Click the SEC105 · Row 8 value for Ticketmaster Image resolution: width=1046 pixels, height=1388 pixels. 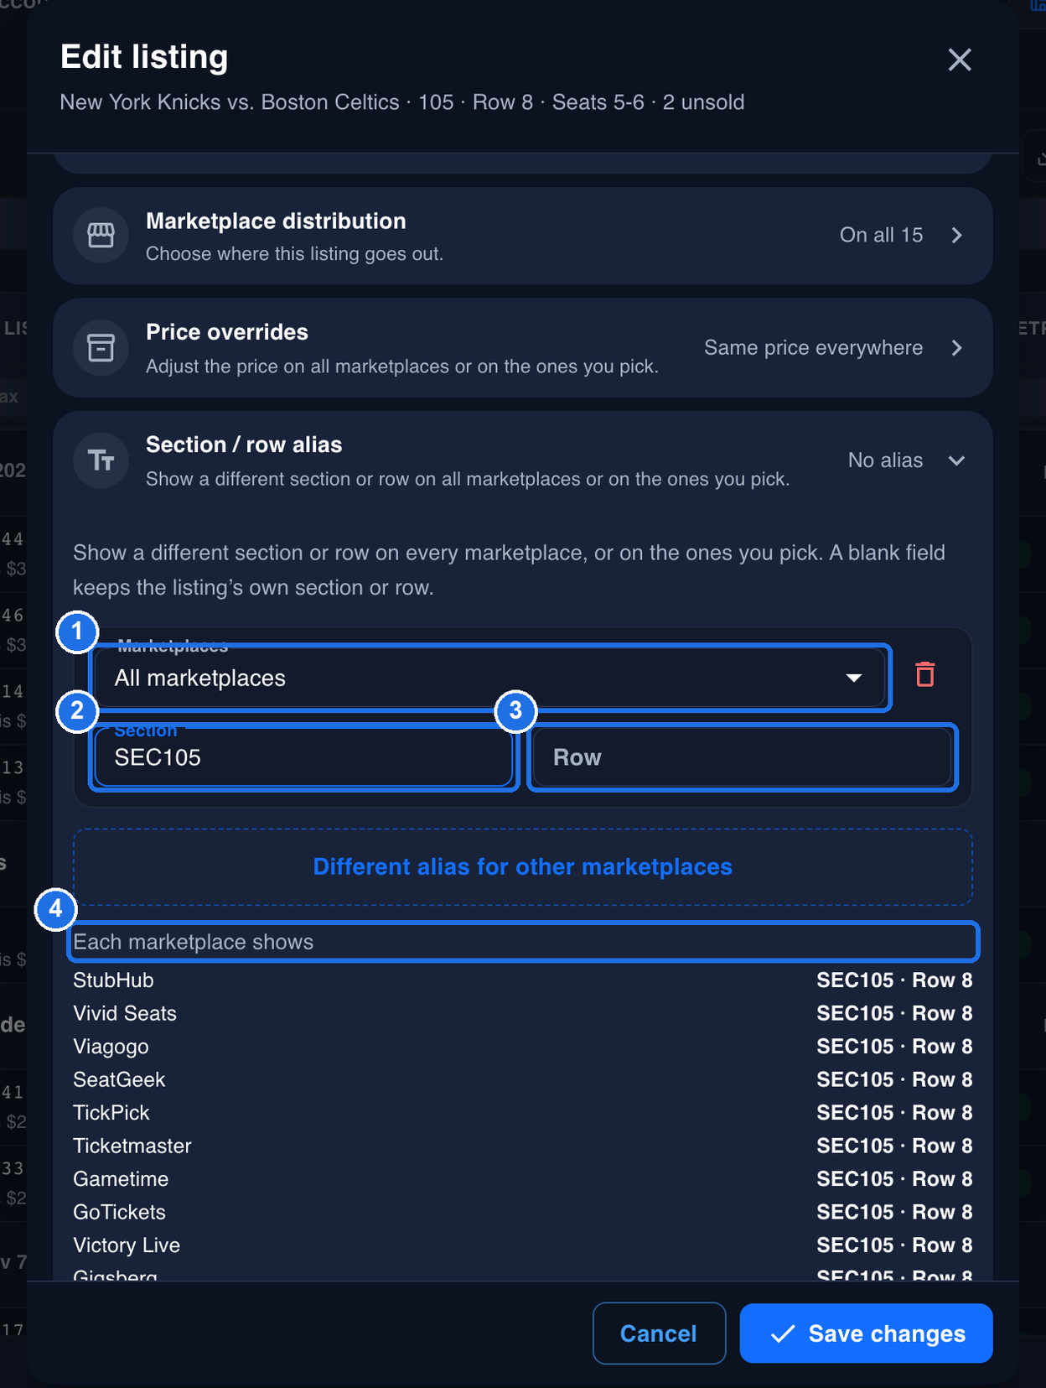(x=894, y=1146)
